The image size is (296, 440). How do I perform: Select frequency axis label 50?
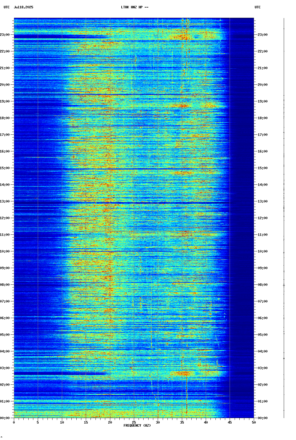pos(254,422)
